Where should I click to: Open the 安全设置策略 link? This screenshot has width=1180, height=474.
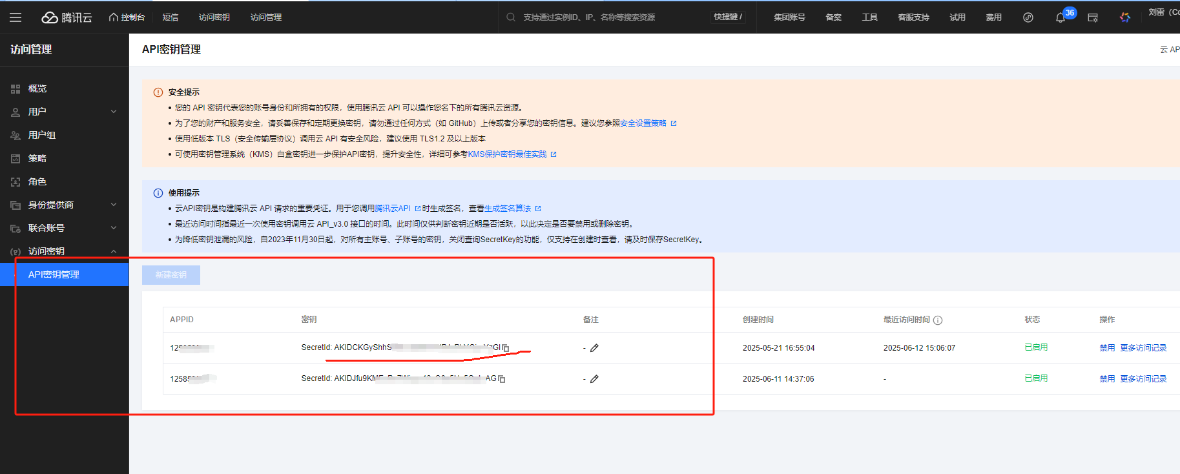pyautogui.click(x=643, y=123)
